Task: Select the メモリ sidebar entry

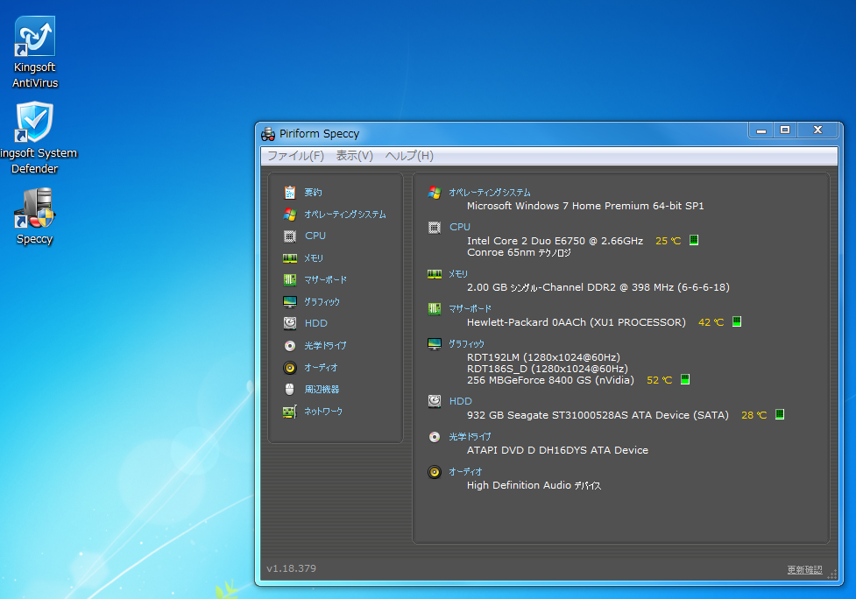Action: point(313,258)
